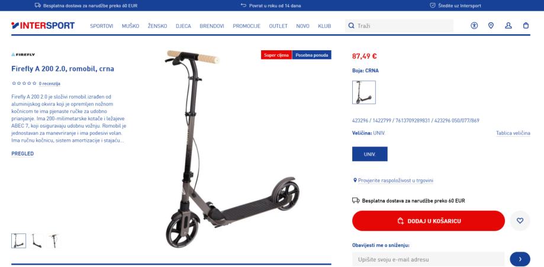Click the Firefly brand logo
Image resolution: width=544 pixels, height=267 pixels.
23,54
